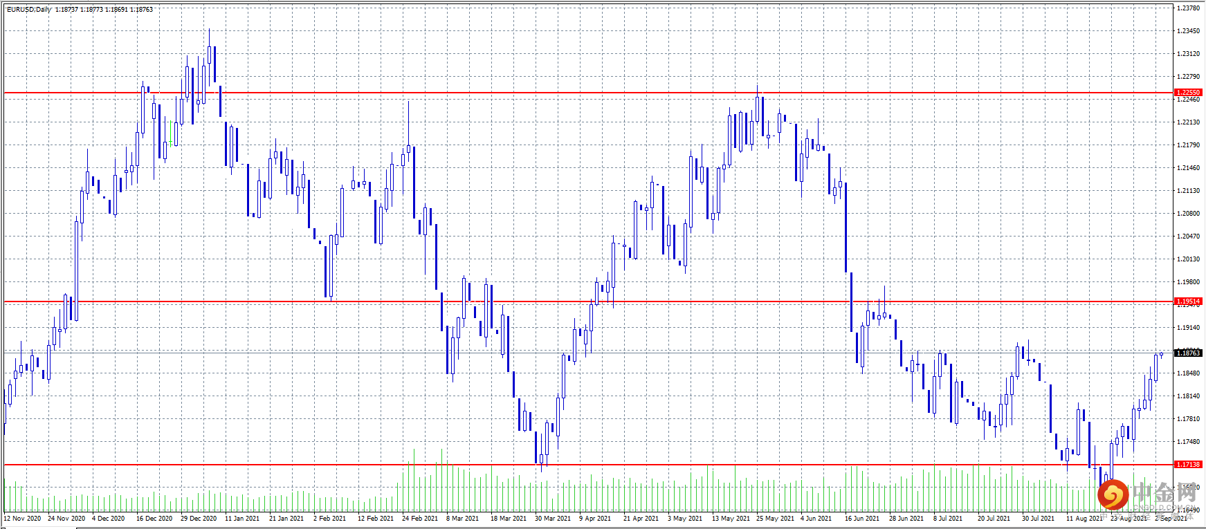Click the 1.18140 price axis label
This screenshot has width=1206, height=529.
1189,396
